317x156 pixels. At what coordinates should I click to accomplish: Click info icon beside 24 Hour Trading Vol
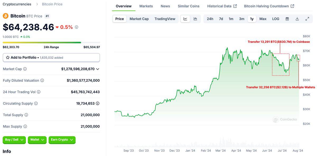pos(39,92)
